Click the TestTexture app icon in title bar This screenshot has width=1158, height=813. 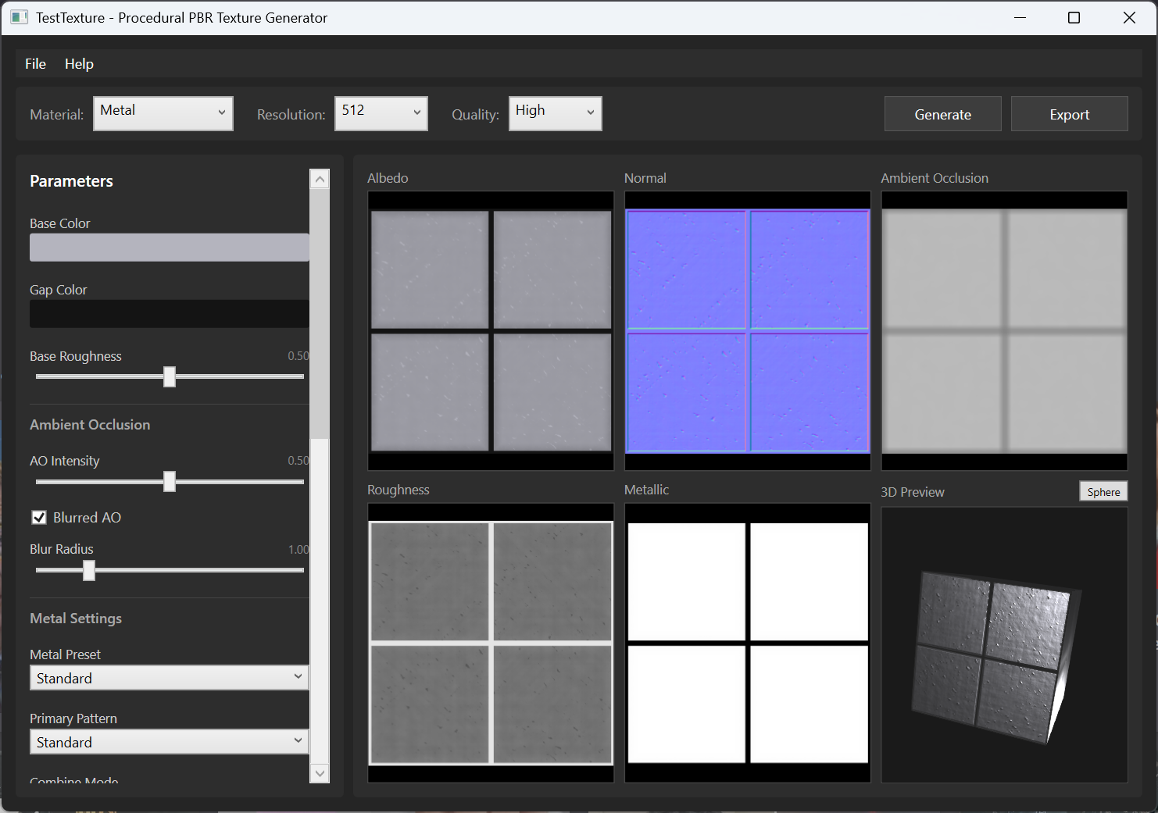click(20, 17)
